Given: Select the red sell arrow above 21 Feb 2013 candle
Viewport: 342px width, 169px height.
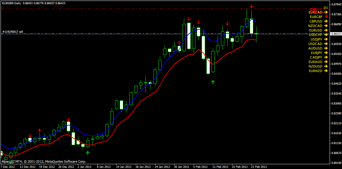Looking at the screenshot, I should (251, 6).
